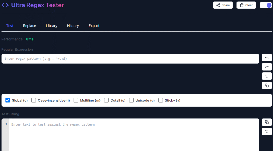Open the History tab

[x=73, y=26]
